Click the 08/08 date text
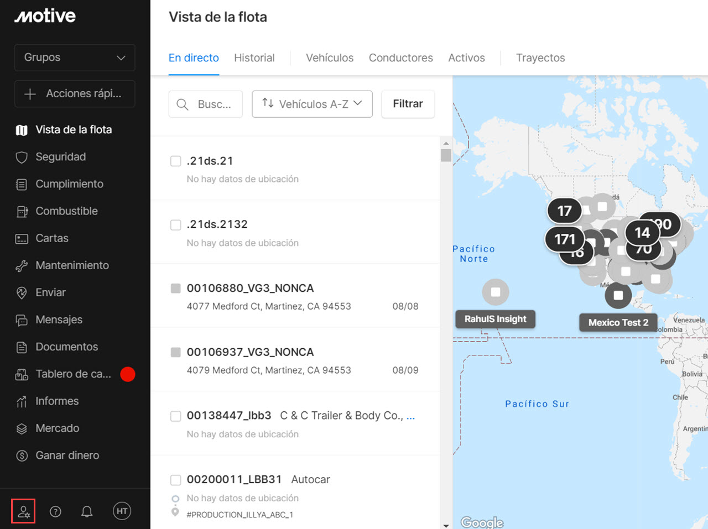The image size is (708, 529). pos(405,306)
